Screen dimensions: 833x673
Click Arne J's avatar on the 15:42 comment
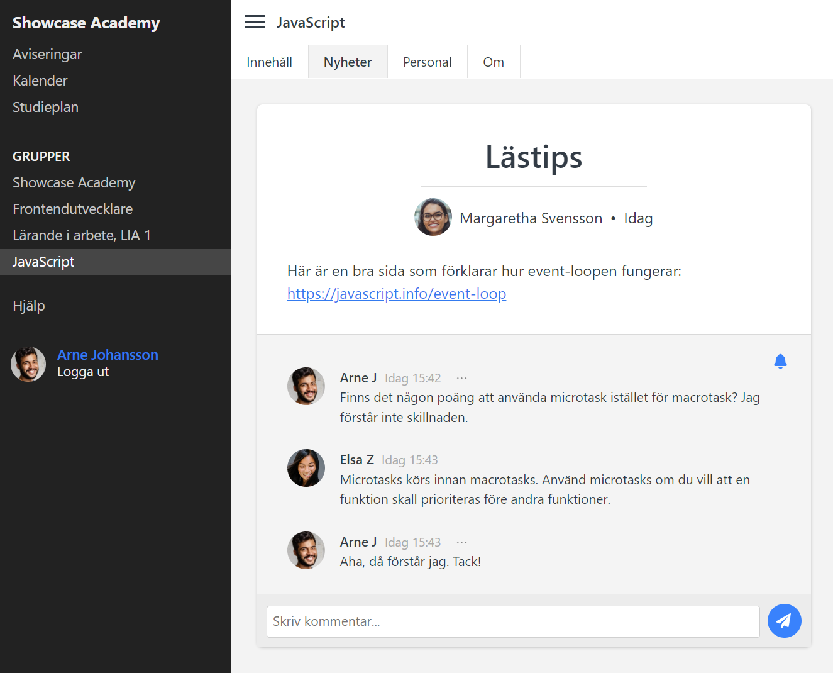(x=306, y=386)
